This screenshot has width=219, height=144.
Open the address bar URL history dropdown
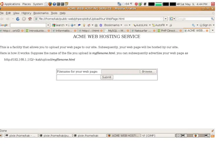(x=166, y=19)
